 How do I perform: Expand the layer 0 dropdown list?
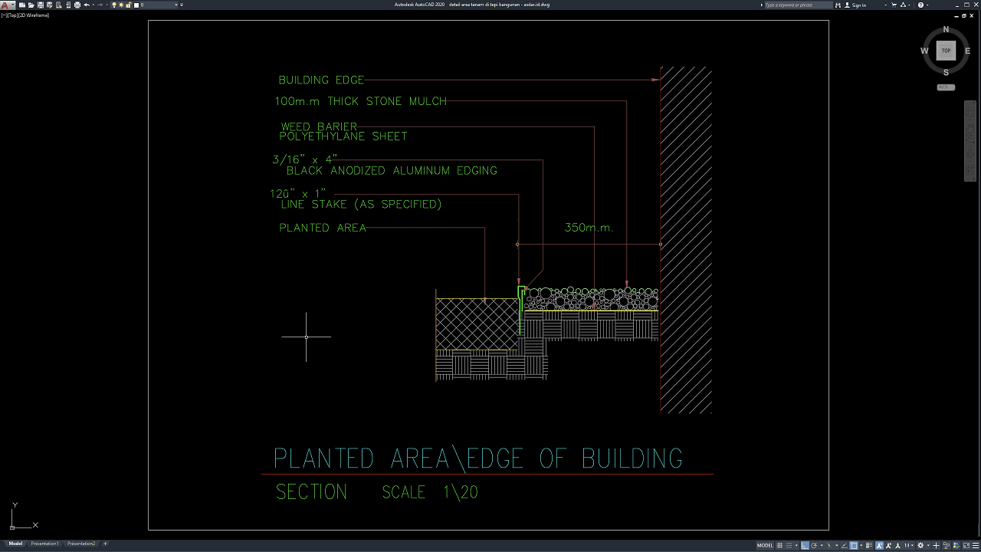coord(177,5)
